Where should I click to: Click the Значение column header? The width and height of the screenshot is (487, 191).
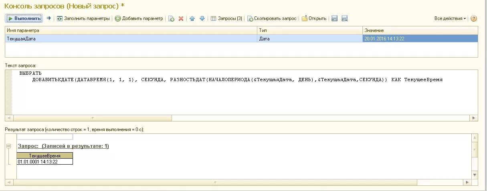pos(420,30)
